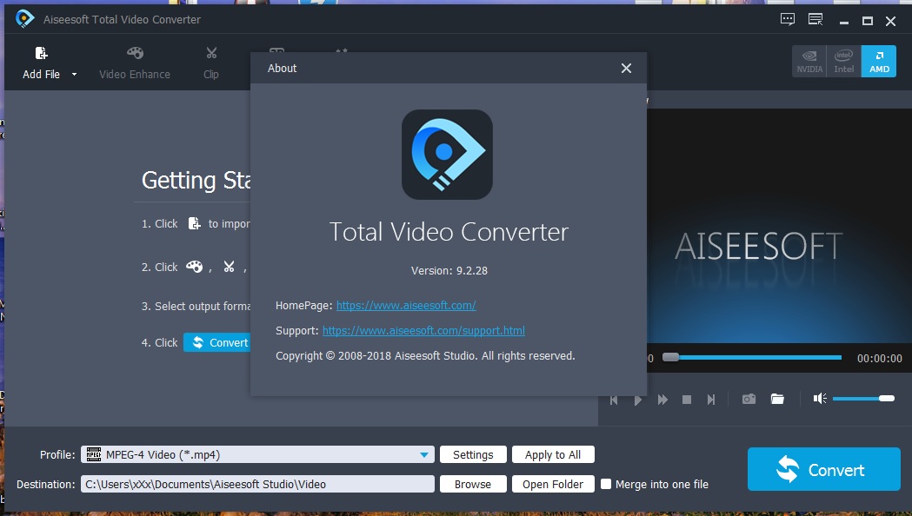
Task: Visit the Aiseesoft homepage link
Action: (x=406, y=305)
